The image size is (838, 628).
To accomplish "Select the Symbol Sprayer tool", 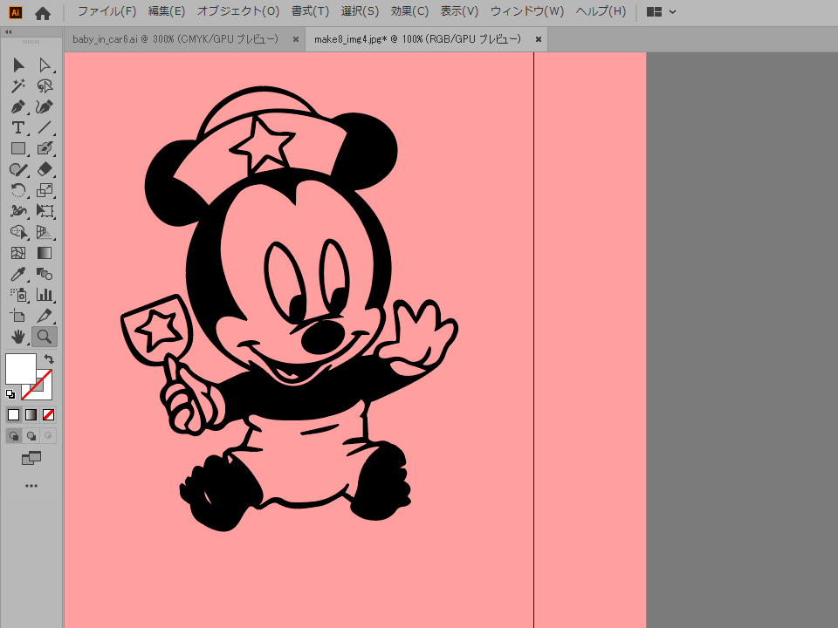I will coord(18,295).
